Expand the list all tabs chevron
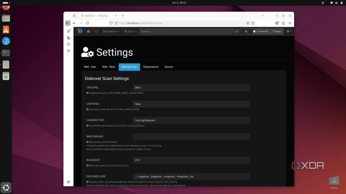Screen dimensions: 346x194 pos(263,15)
